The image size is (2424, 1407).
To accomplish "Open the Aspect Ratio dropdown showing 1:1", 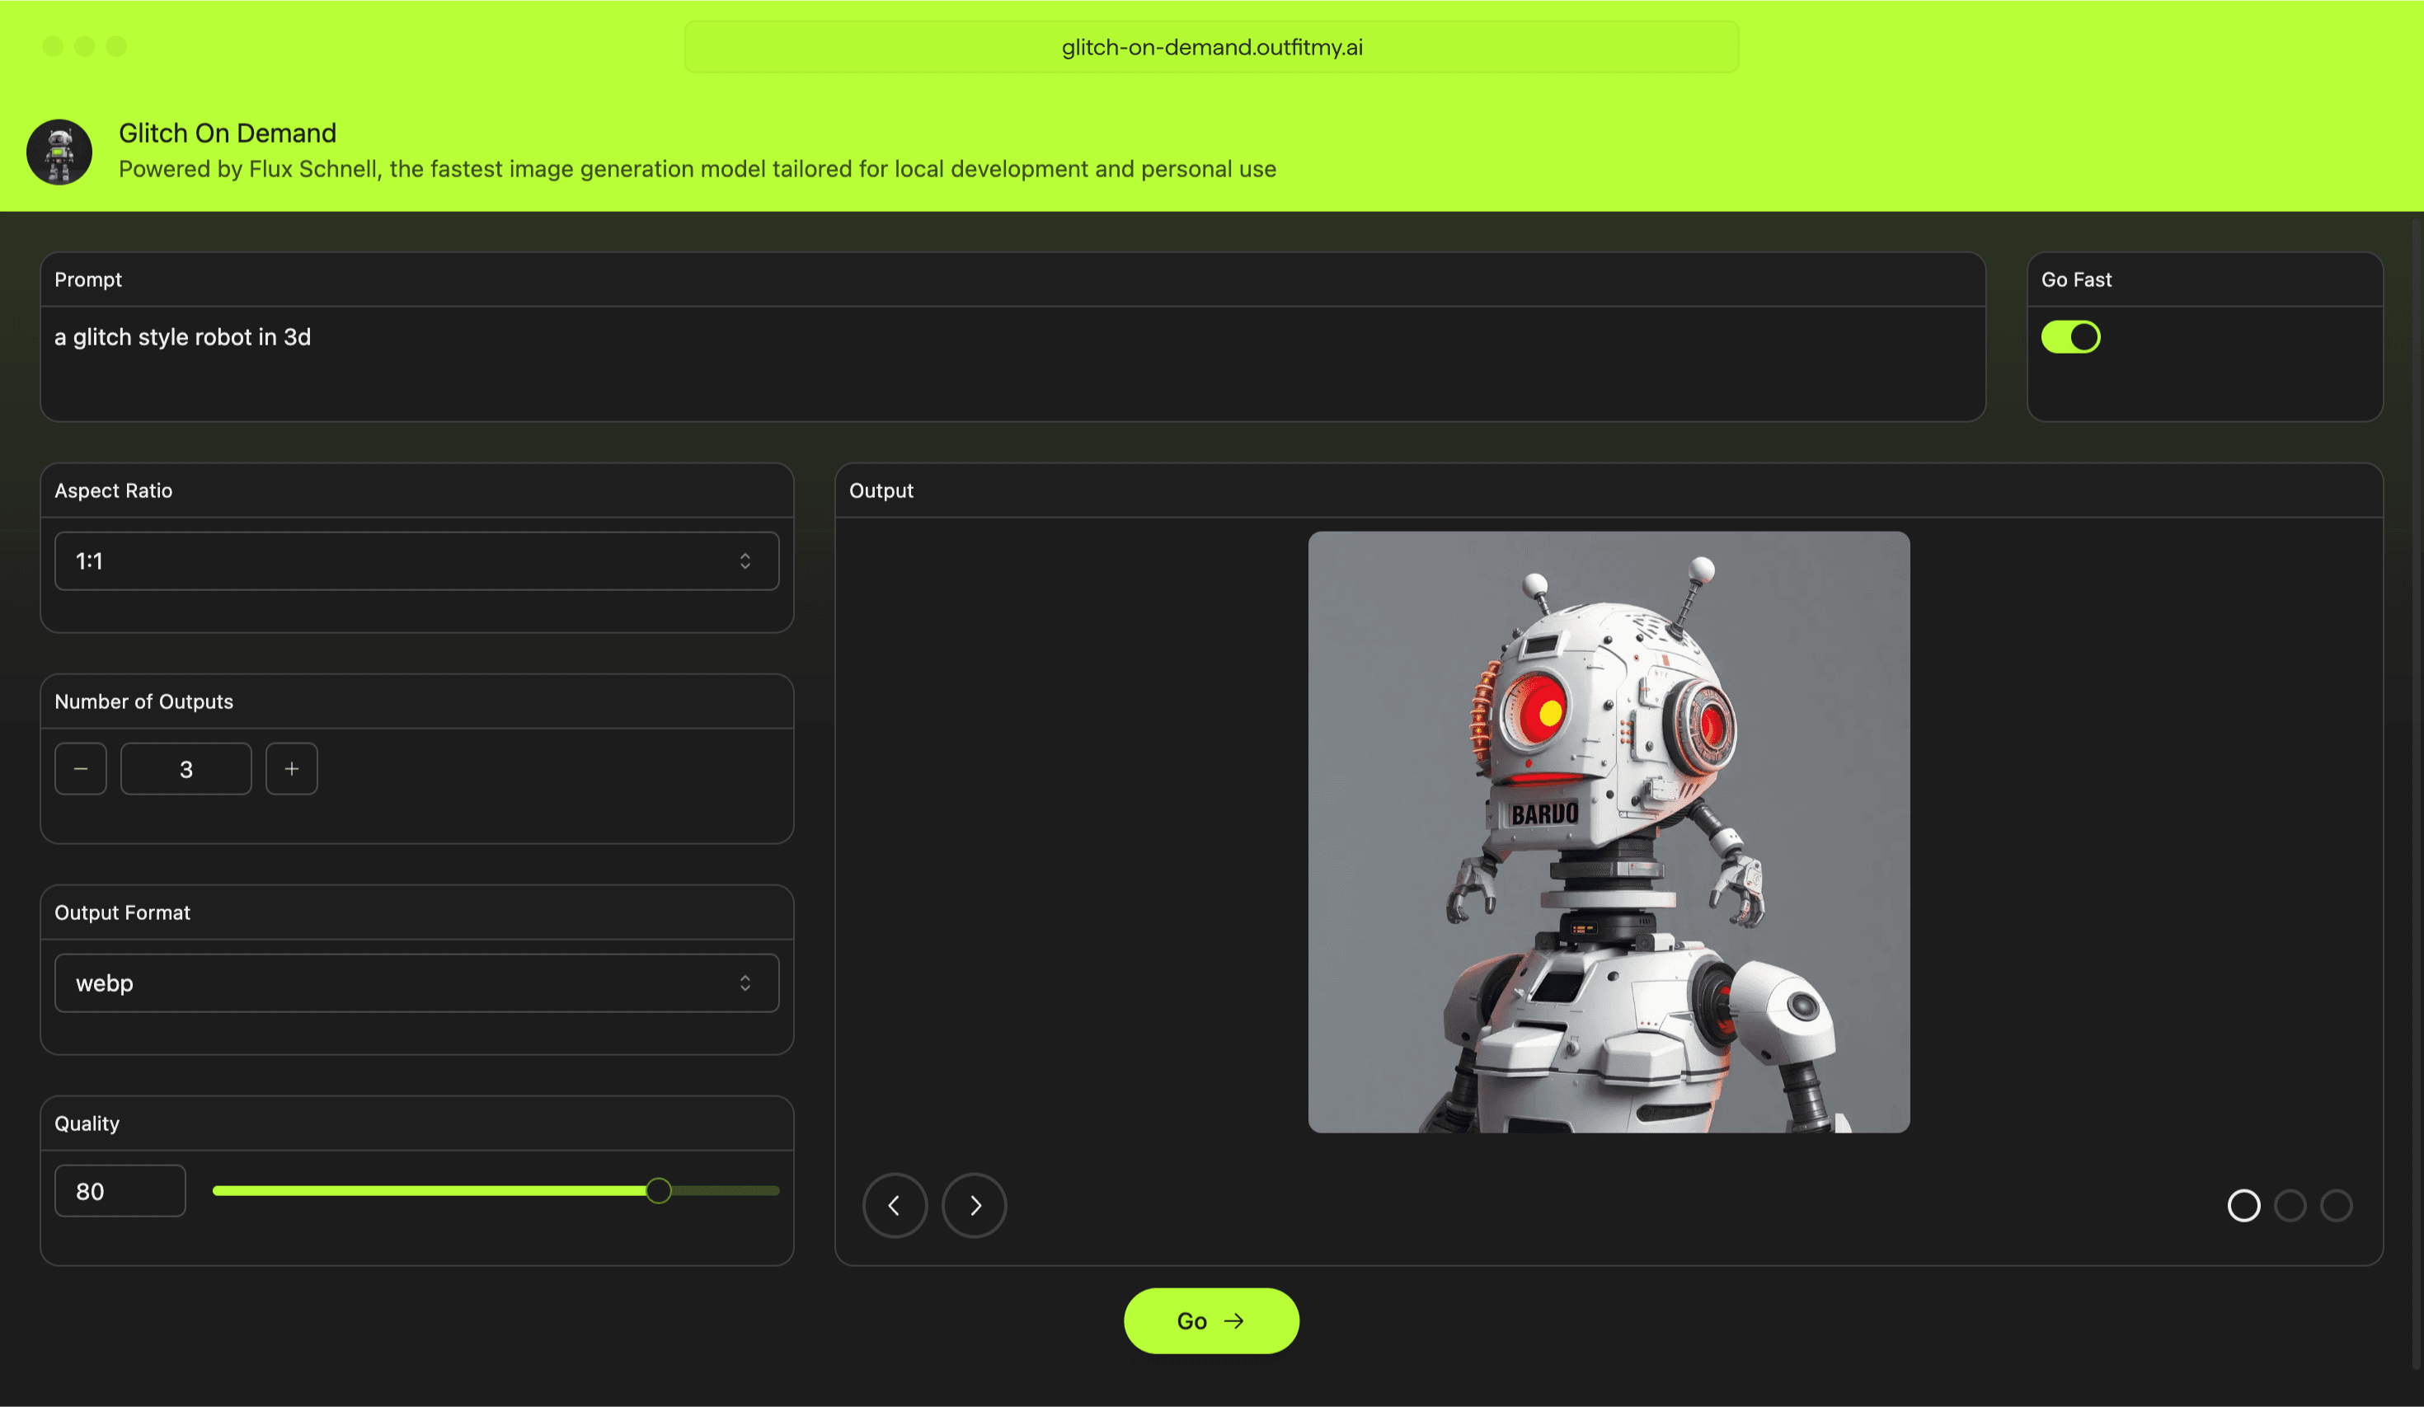I will [416, 560].
